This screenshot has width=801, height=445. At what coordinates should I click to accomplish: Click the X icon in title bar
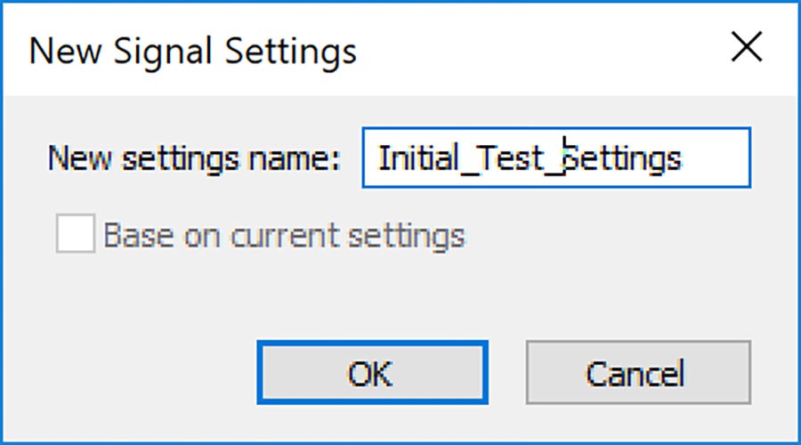[747, 46]
